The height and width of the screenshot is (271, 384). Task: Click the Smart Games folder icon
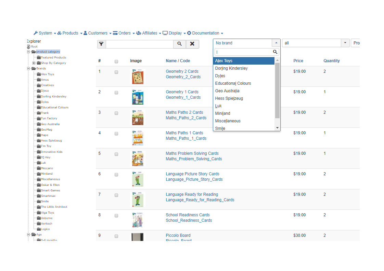tap(39, 190)
